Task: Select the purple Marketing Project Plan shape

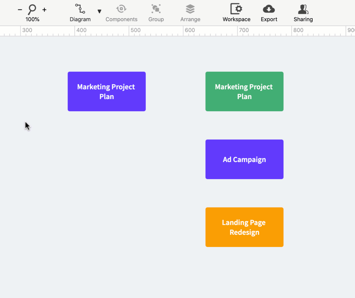Action: pyautogui.click(x=107, y=91)
